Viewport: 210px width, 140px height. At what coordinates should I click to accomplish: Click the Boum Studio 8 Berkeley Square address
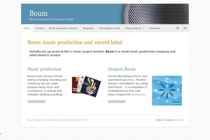[x=57, y=120]
